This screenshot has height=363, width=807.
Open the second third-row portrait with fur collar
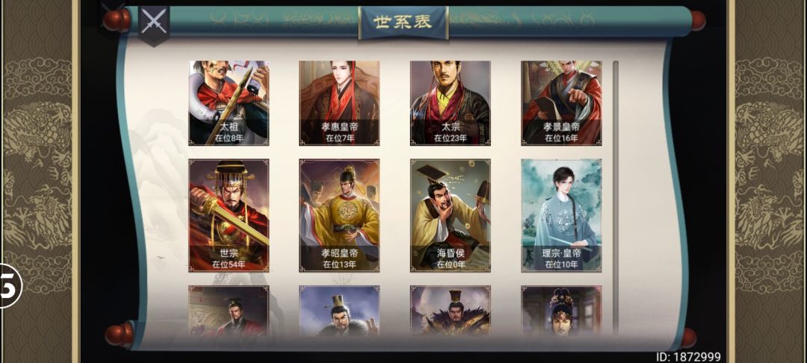pyautogui.click(x=339, y=311)
